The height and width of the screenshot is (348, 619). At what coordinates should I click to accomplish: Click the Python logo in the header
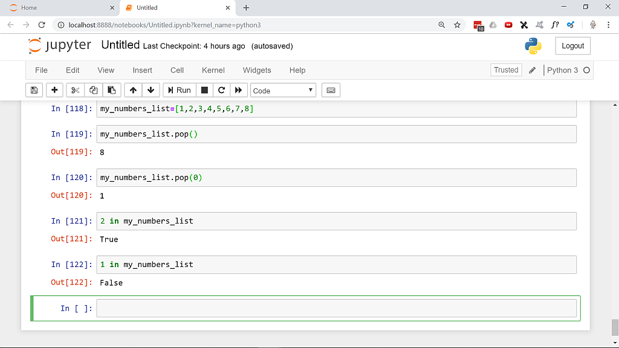(x=533, y=46)
